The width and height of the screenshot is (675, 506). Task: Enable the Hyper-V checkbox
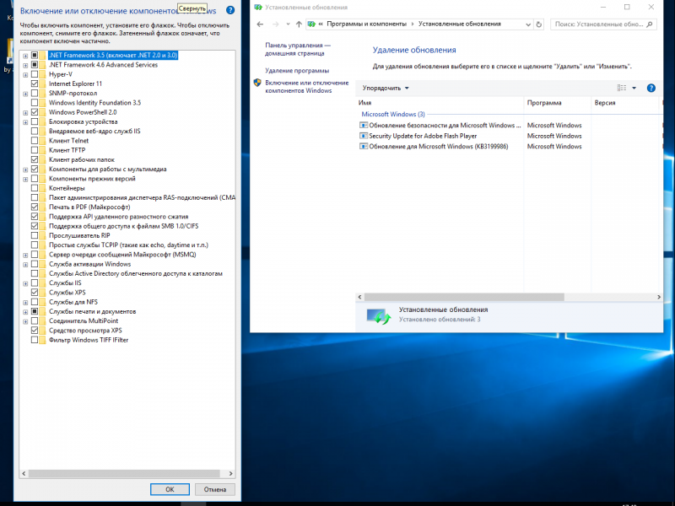pos(35,74)
